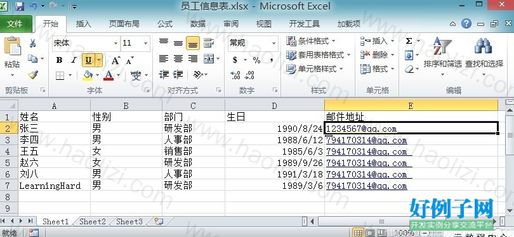
Task: Increase decimal places icon
Action: pos(235,75)
